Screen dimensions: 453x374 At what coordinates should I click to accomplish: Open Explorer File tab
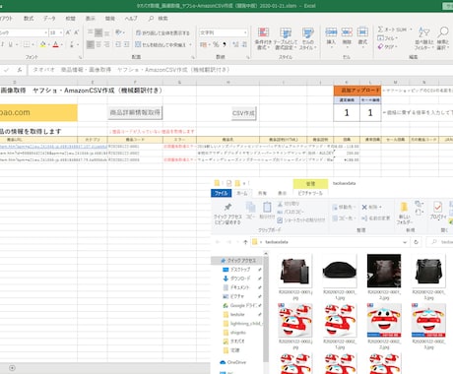tap(222, 193)
